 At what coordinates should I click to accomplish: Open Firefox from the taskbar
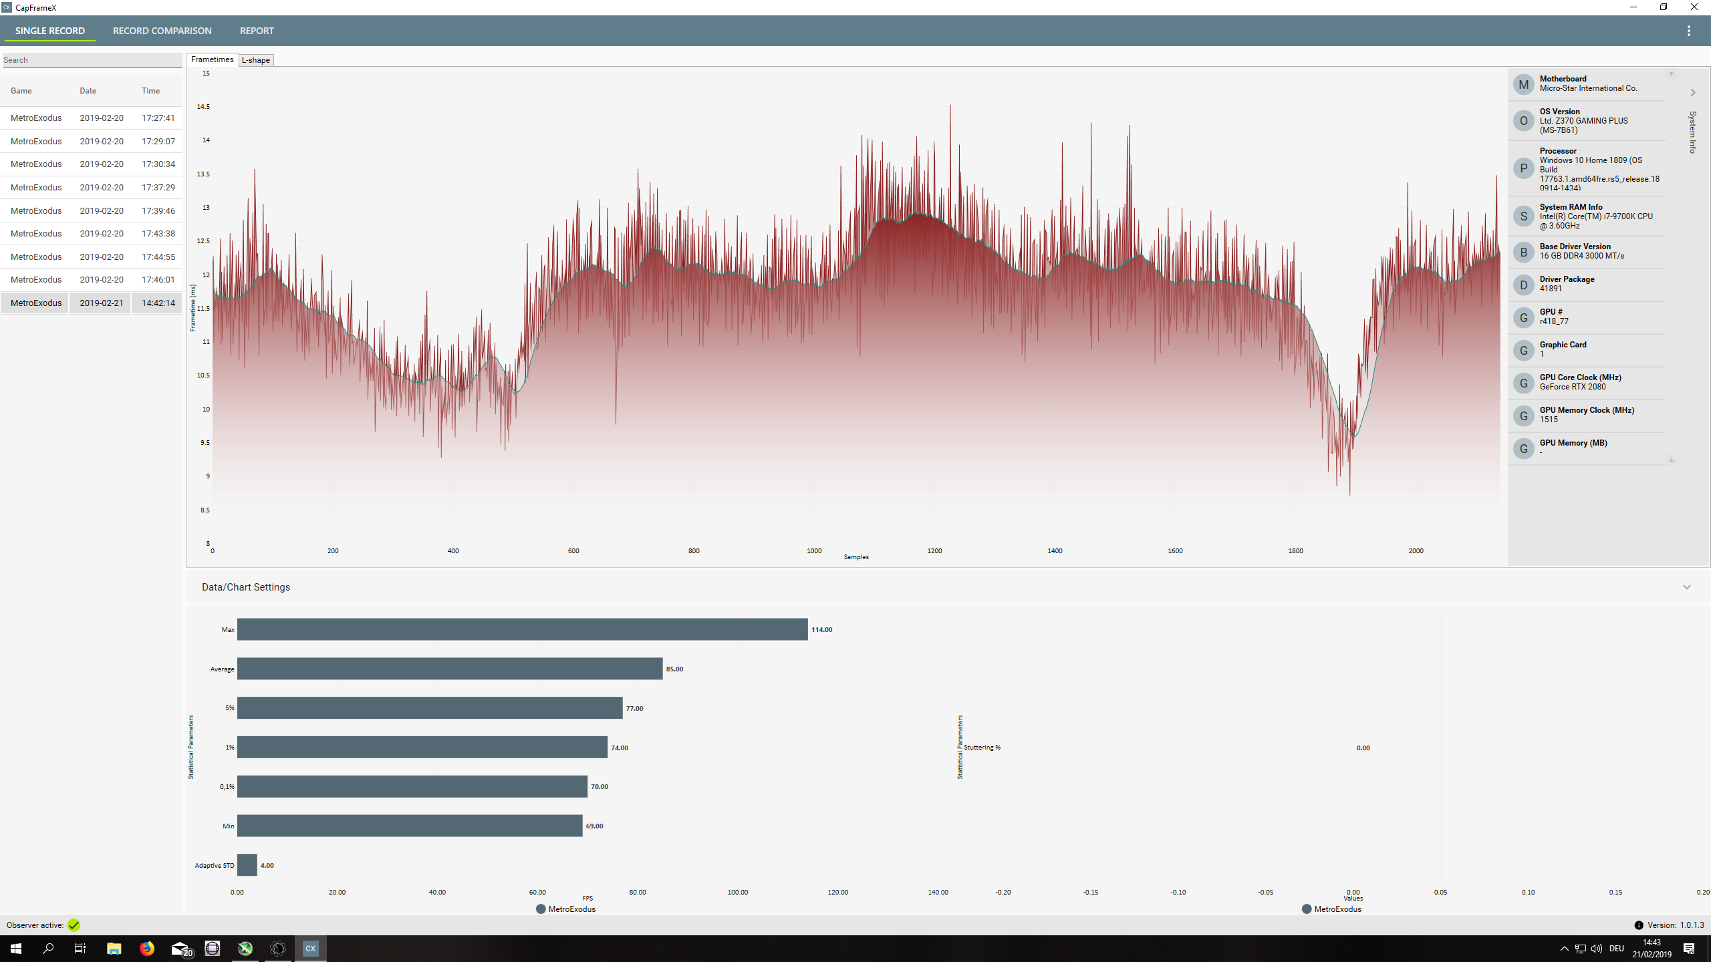click(x=146, y=949)
